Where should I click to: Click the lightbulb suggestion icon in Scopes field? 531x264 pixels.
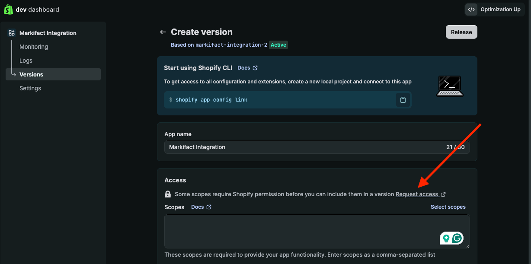click(446, 238)
